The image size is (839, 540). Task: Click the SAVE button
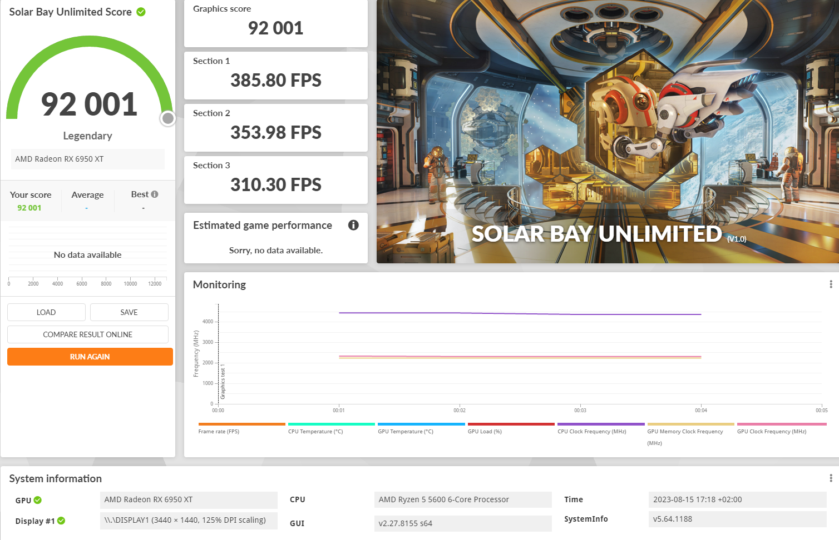coord(129,312)
